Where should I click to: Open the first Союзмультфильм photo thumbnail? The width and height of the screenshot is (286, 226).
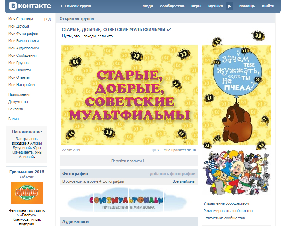point(80,200)
